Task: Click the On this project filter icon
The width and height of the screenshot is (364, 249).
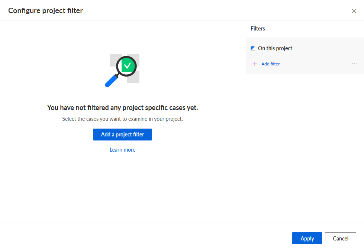Action: click(253, 48)
